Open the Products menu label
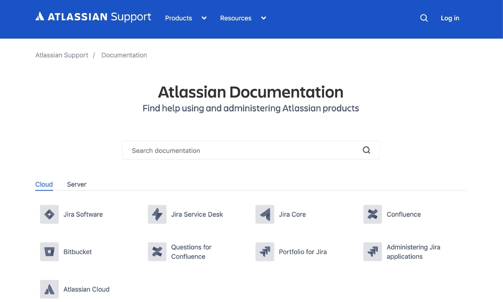 179,18
